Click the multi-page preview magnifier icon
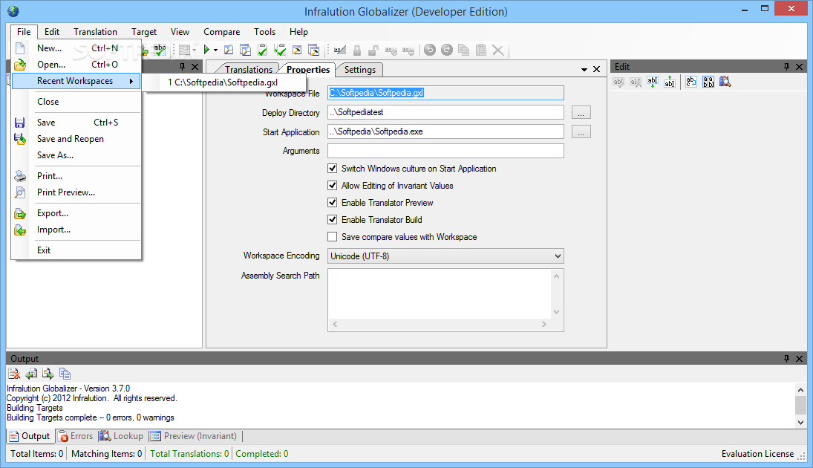813x468 pixels. click(x=245, y=50)
